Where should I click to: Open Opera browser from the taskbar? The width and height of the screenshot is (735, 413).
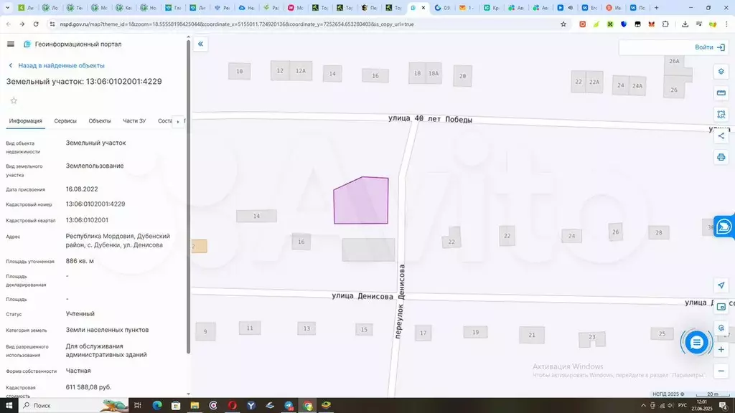(232, 406)
